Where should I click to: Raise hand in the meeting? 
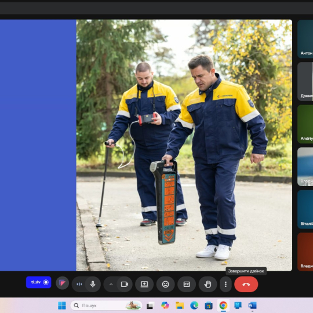coord(208,284)
